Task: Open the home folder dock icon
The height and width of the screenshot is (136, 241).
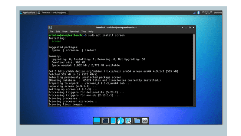Action: (x=137, y=121)
